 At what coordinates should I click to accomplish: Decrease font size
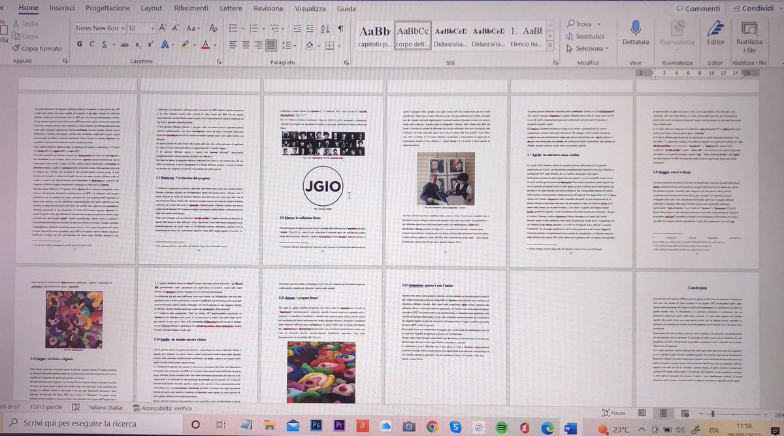[176, 28]
